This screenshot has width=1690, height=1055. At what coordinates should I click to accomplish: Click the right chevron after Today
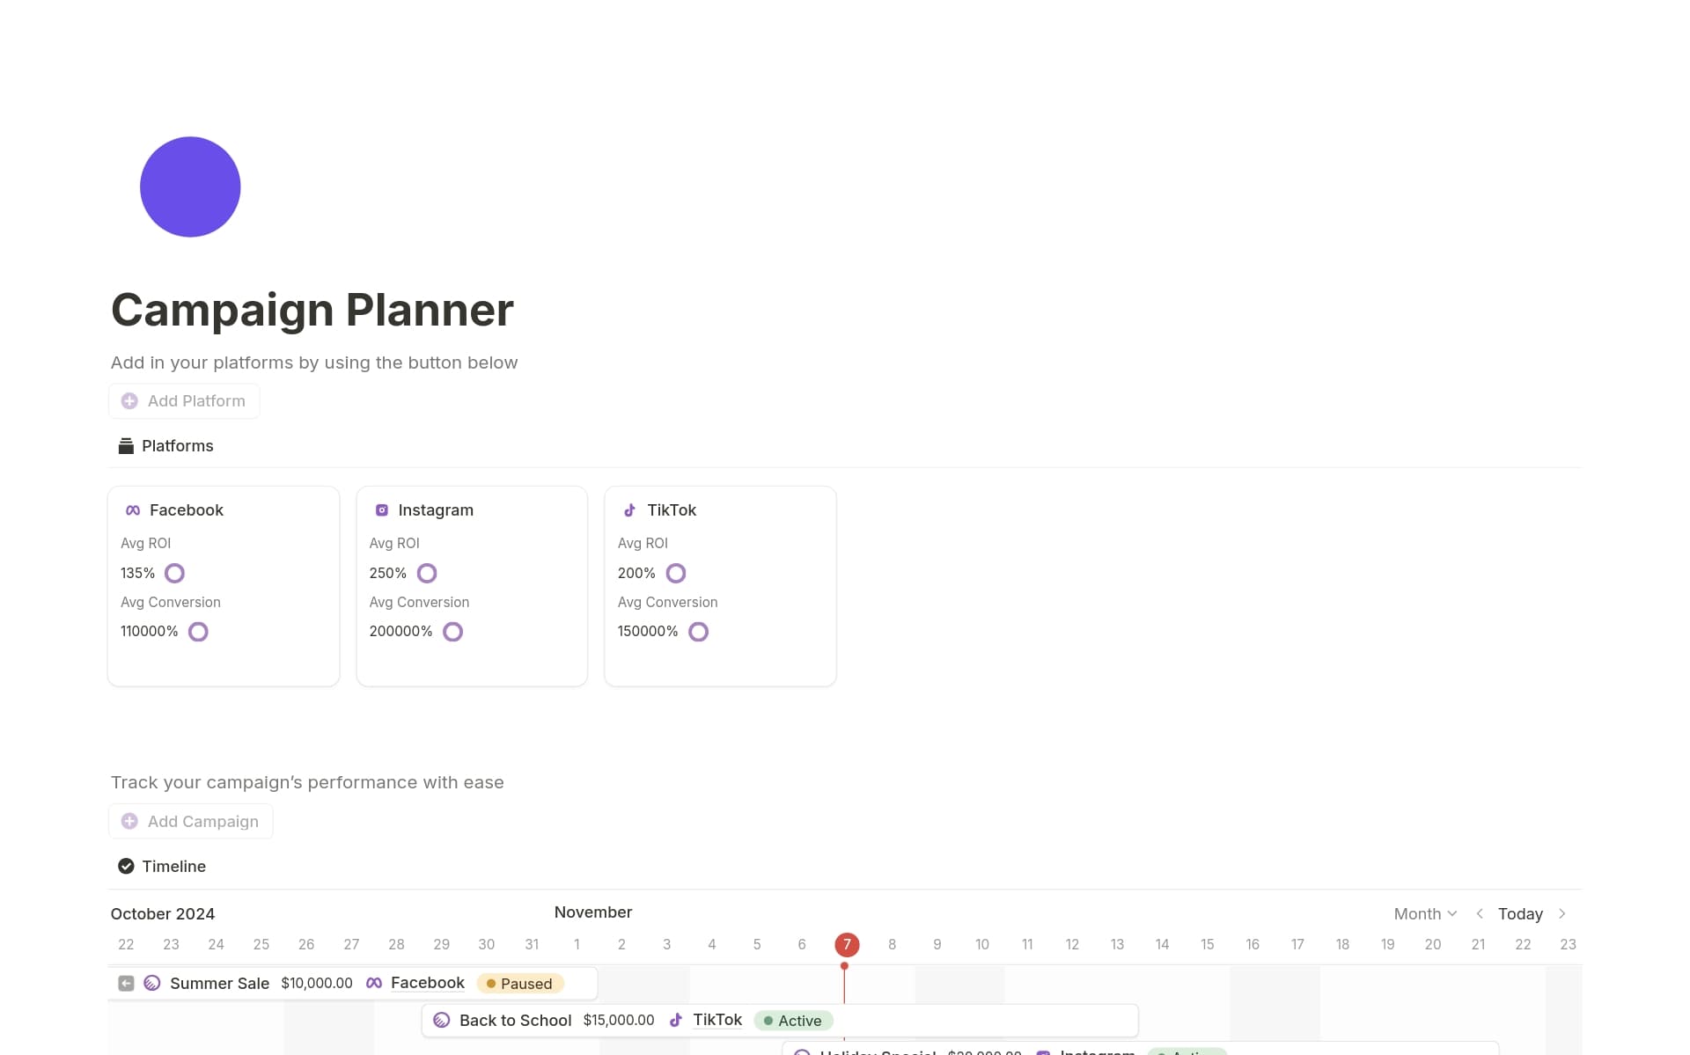(x=1562, y=913)
